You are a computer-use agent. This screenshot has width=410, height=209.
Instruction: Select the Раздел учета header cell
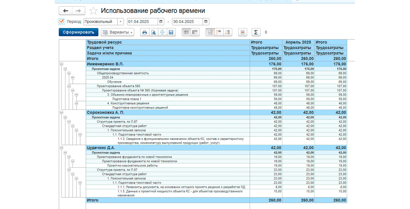pyautogui.click(x=168, y=48)
